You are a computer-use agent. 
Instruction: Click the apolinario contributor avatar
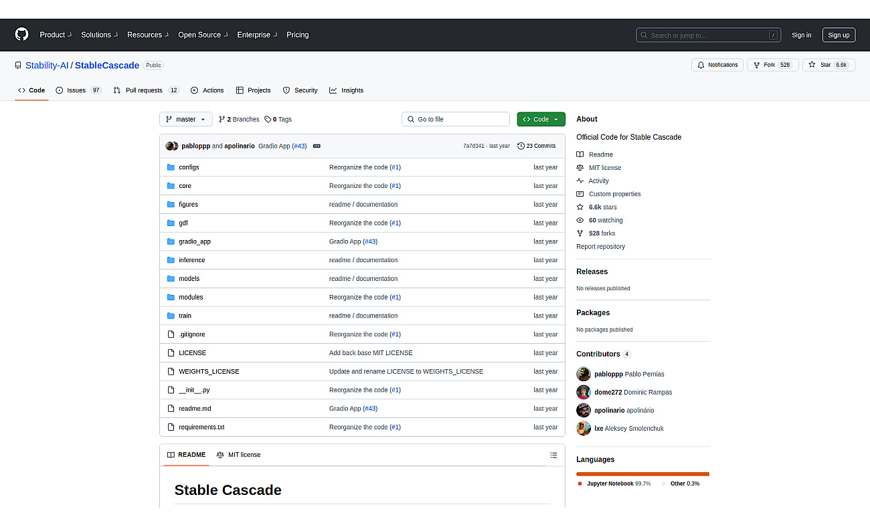click(x=584, y=410)
